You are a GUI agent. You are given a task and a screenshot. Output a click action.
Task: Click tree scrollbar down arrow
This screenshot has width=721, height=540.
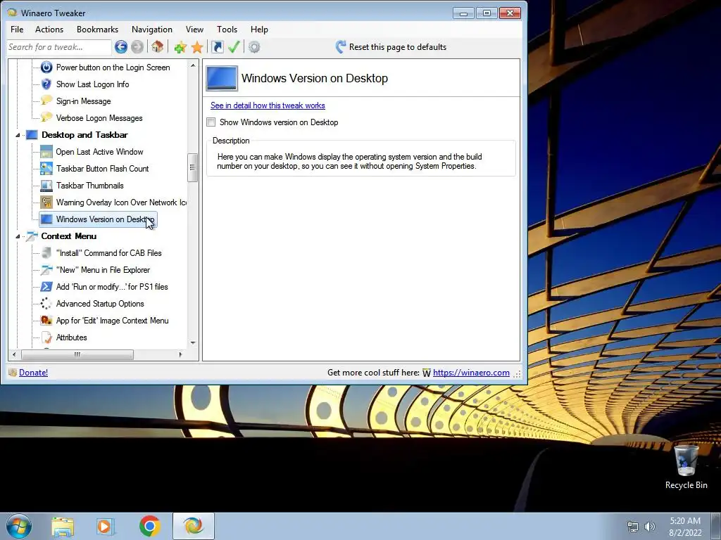(x=193, y=342)
